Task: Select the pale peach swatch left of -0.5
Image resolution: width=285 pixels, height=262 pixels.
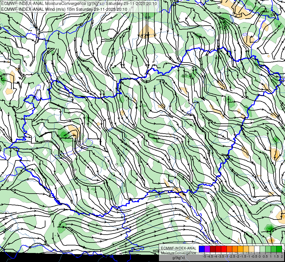Action: pyautogui.click(x=252, y=249)
